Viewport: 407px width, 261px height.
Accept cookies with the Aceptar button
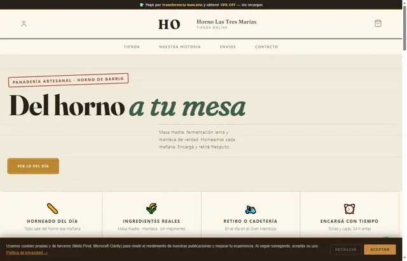tap(380, 250)
